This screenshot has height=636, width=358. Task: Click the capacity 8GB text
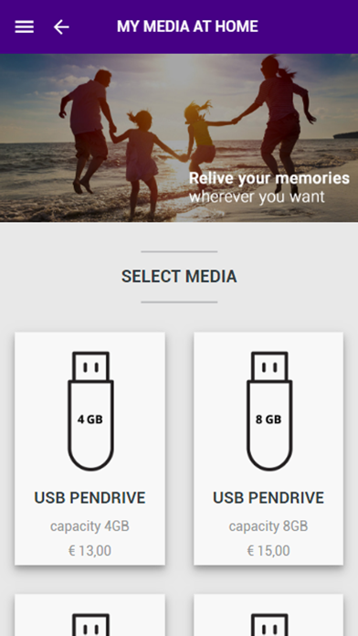[x=268, y=526]
